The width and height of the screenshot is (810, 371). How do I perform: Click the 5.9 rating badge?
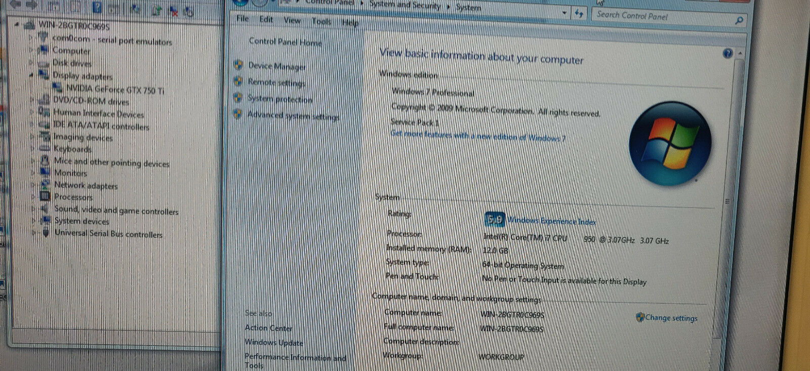(494, 219)
